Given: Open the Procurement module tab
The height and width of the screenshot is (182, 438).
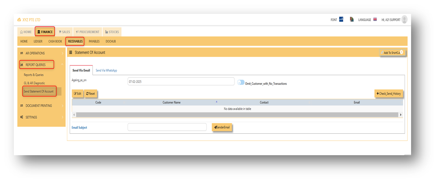Looking at the screenshot, I should click(x=87, y=32).
